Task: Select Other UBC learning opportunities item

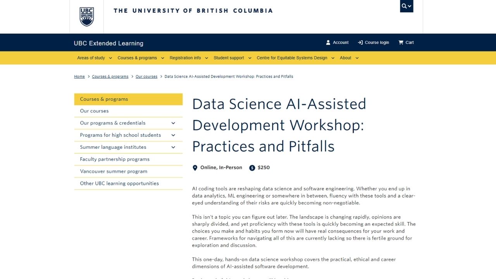Action: click(x=128, y=184)
